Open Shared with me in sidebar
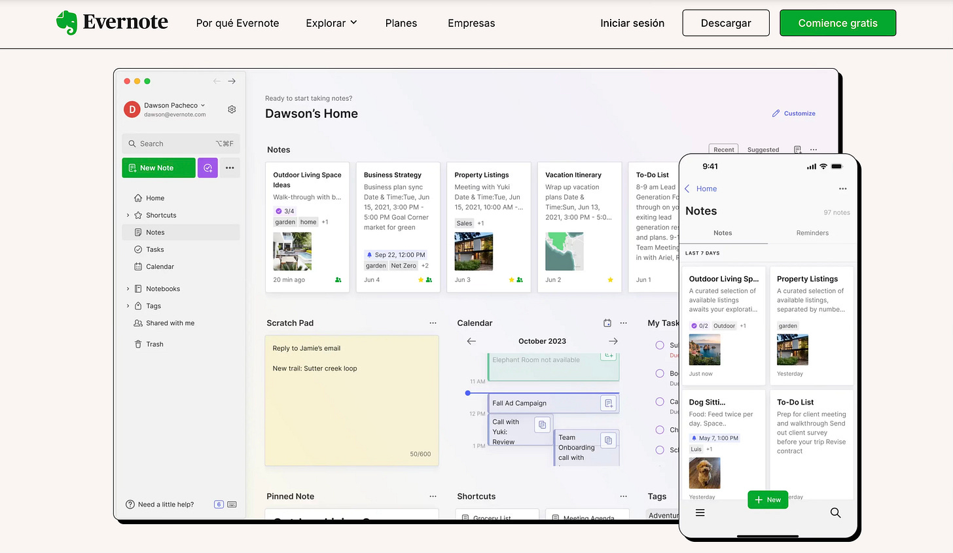This screenshot has height=553, width=953. (x=170, y=323)
